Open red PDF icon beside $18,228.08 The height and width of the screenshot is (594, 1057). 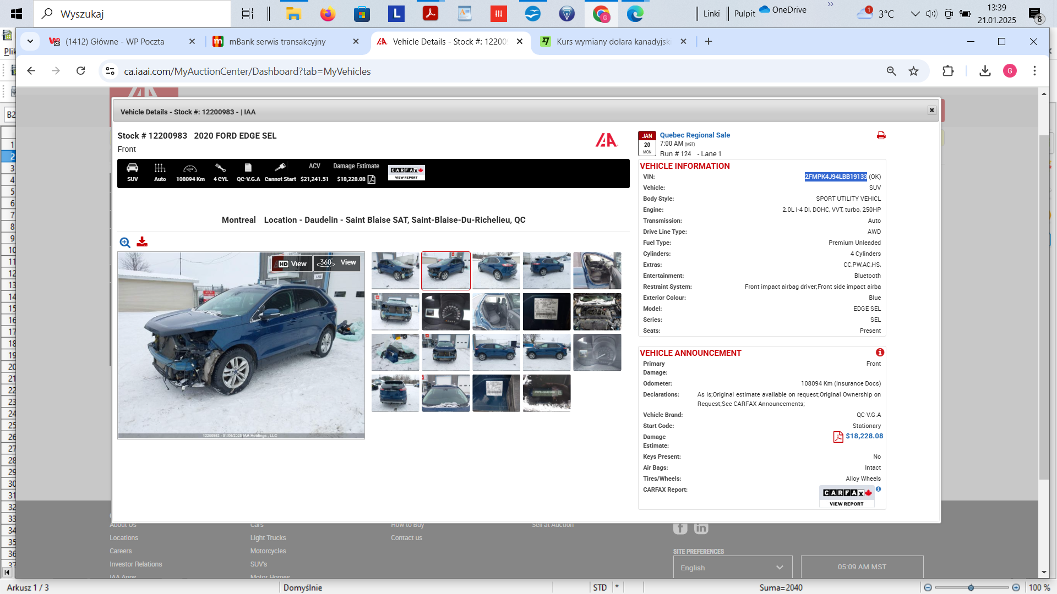click(838, 437)
